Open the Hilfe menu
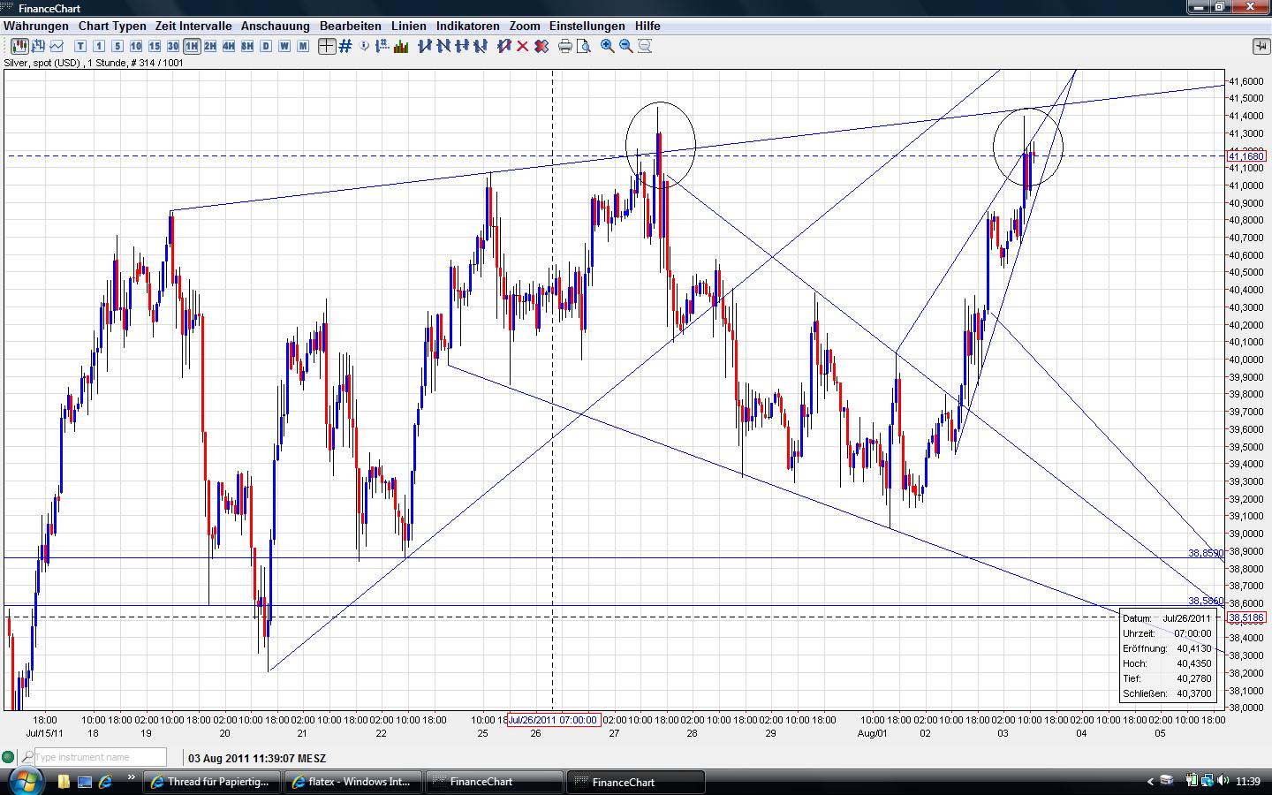 (647, 26)
